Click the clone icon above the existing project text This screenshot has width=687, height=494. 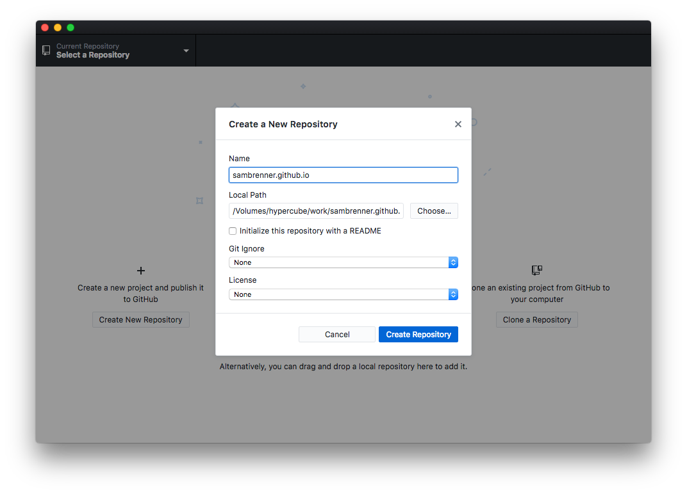[537, 270]
